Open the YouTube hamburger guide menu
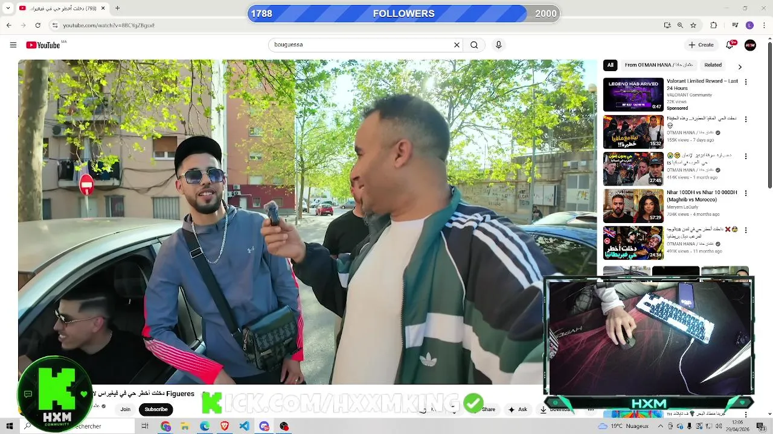 click(x=13, y=45)
